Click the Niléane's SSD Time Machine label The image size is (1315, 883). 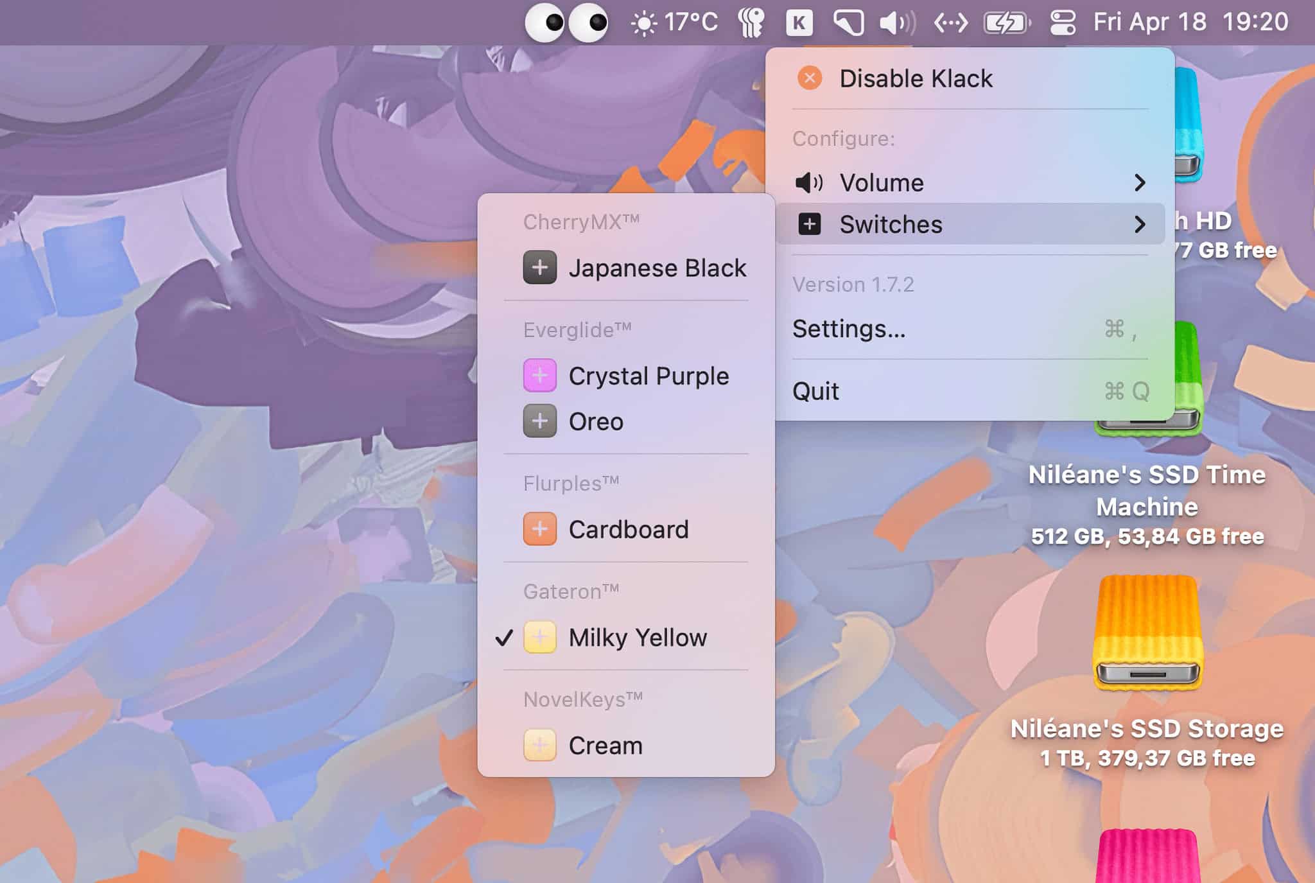[x=1147, y=491]
